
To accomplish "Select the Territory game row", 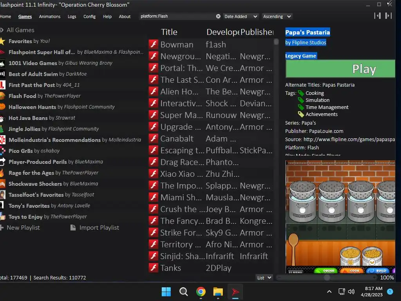I will click(211, 245).
